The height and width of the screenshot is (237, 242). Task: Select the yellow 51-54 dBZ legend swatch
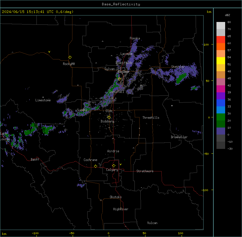221,61
